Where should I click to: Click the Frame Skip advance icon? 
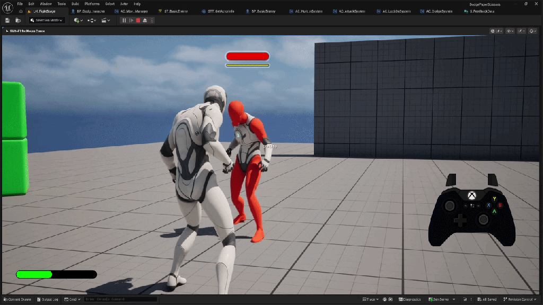(131, 20)
